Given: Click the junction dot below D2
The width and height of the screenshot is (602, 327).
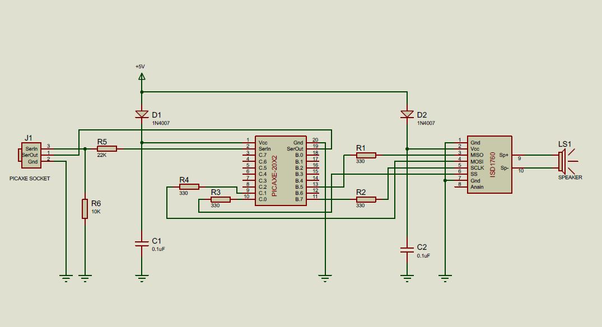Looking at the screenshot, I should tap(407, 149).
